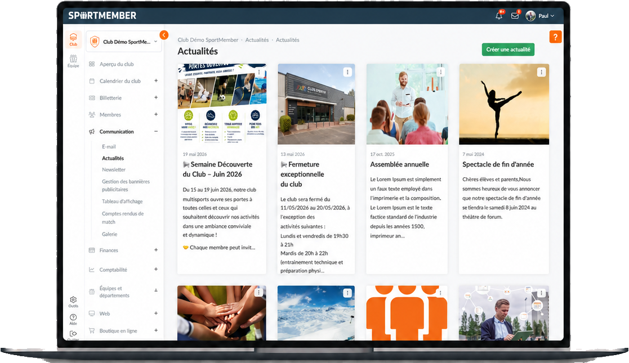Viewport: 629px width, 363px height.
Task: Click the SportMember logo
Action: 102,16
